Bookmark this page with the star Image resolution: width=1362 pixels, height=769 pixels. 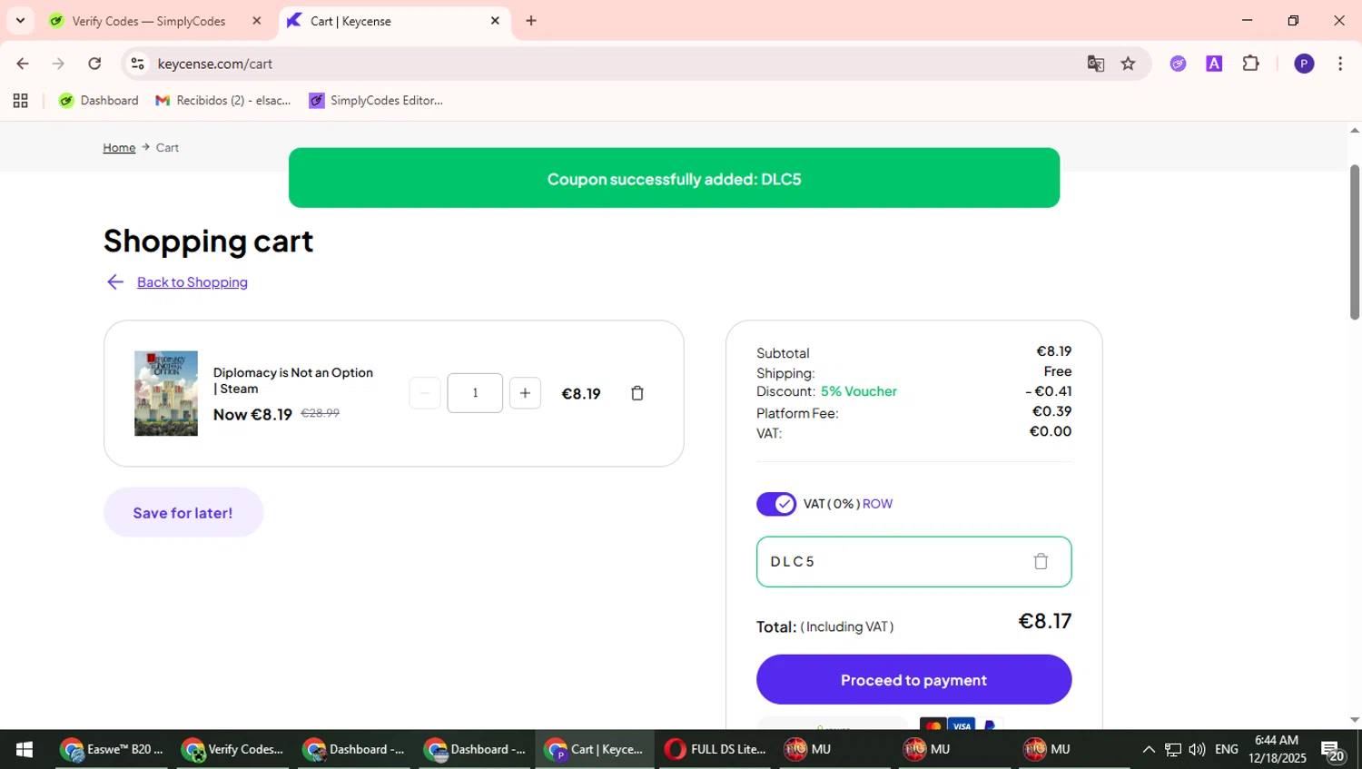click(1128, 64)
